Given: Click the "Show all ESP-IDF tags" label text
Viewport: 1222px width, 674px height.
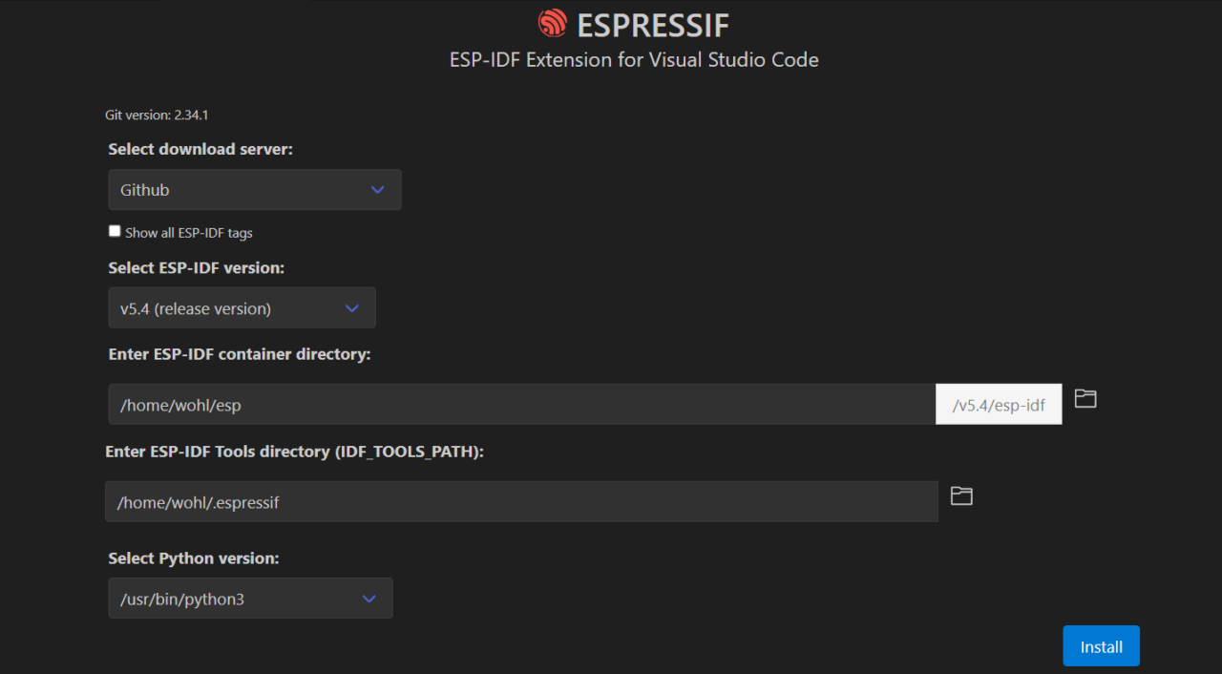Looking at the screenshot, I should 188,233.
